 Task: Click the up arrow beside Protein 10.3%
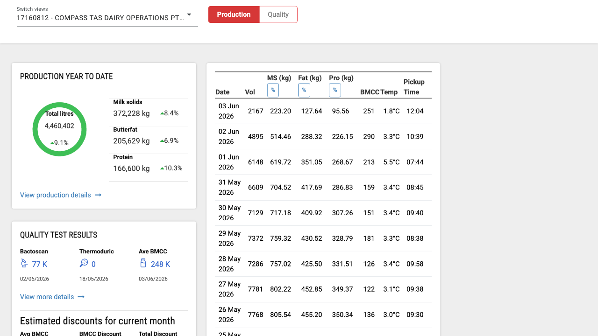click(162, 168)
